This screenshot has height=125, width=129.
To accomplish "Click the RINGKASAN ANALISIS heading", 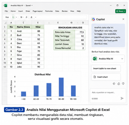I will 70,28.
